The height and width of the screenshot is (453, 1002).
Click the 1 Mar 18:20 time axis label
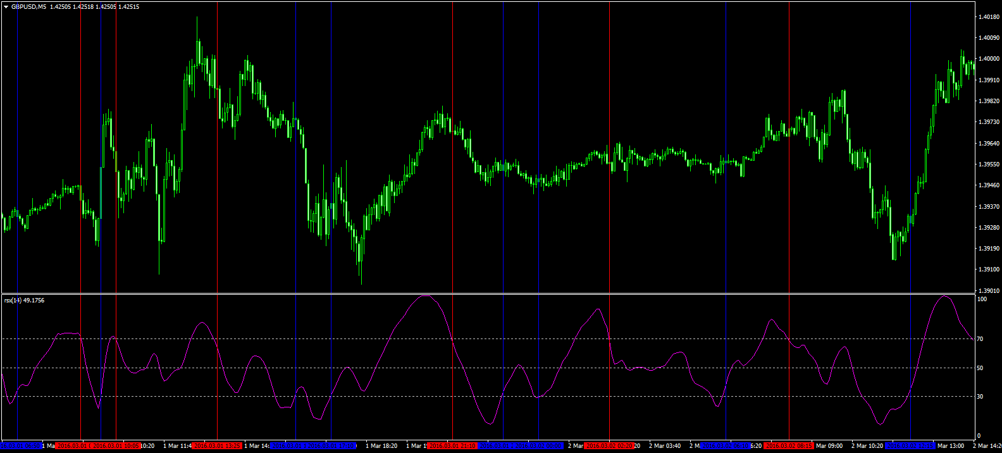click(381, 446)
